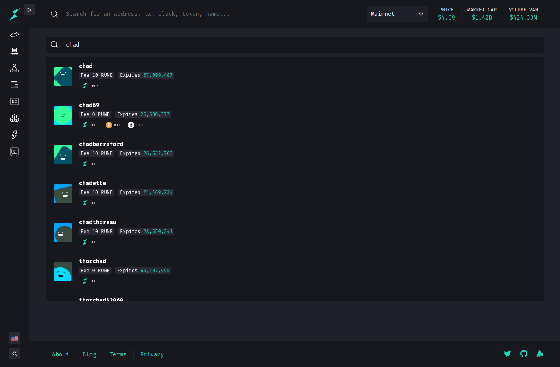Open the 'chadette' THORName result
560x367 pixels.
click(93, 183)
